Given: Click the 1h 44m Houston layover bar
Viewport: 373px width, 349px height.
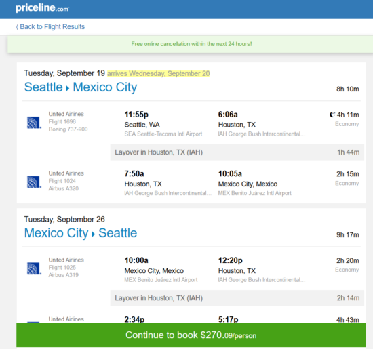Looking at the screenshot, I should pyautogui.click(x=237, y=152).
